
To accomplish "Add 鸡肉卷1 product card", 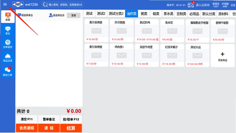I will click(122, 55).
